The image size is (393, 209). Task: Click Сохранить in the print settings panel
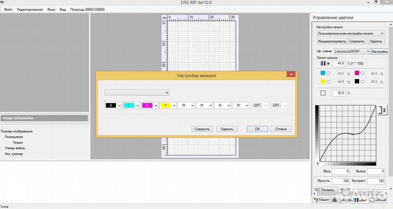point(356,41)
